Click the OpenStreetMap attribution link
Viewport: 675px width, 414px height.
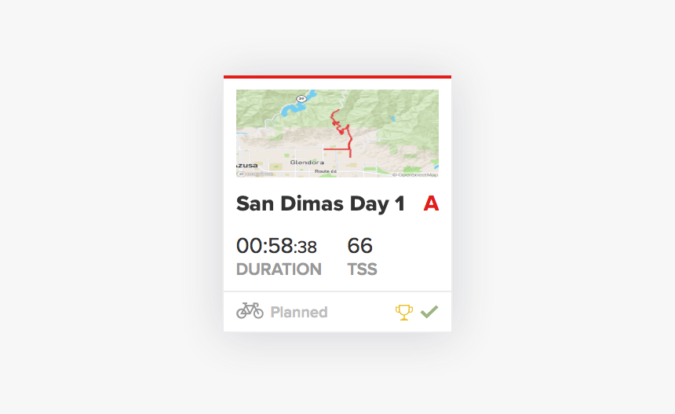tap(415, 175)
